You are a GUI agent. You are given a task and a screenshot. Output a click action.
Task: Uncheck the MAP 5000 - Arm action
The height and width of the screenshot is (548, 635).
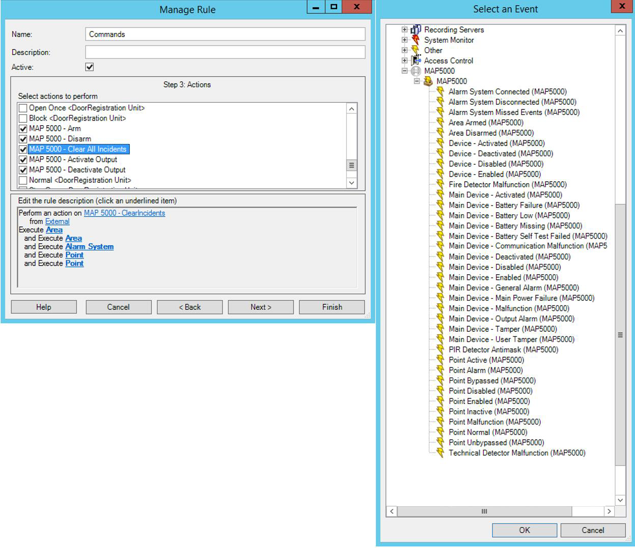pos(23,129)
